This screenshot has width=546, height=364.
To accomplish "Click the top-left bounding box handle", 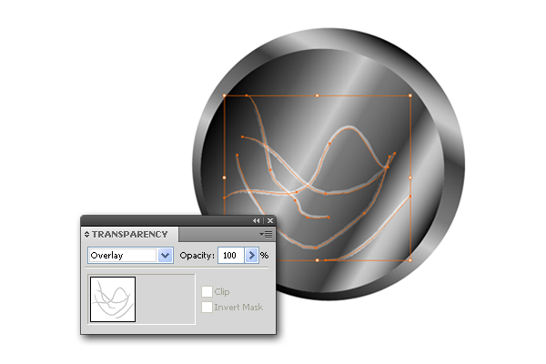I will tap(224, 96).
